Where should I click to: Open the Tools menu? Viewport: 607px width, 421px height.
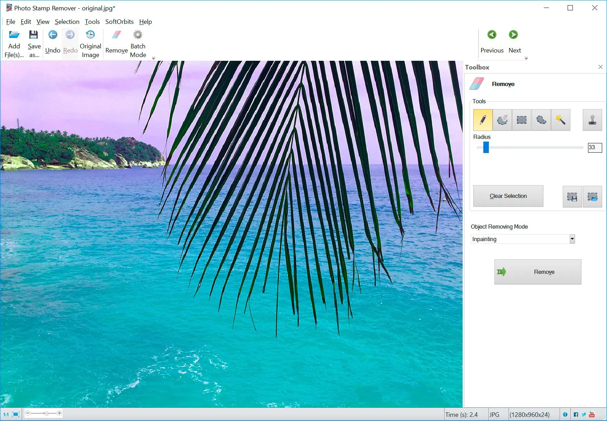(92, 22)
